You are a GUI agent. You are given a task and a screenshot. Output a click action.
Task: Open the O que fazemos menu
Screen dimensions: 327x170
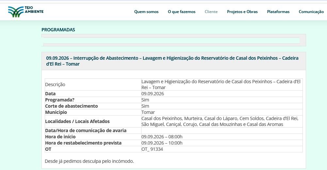181,12
